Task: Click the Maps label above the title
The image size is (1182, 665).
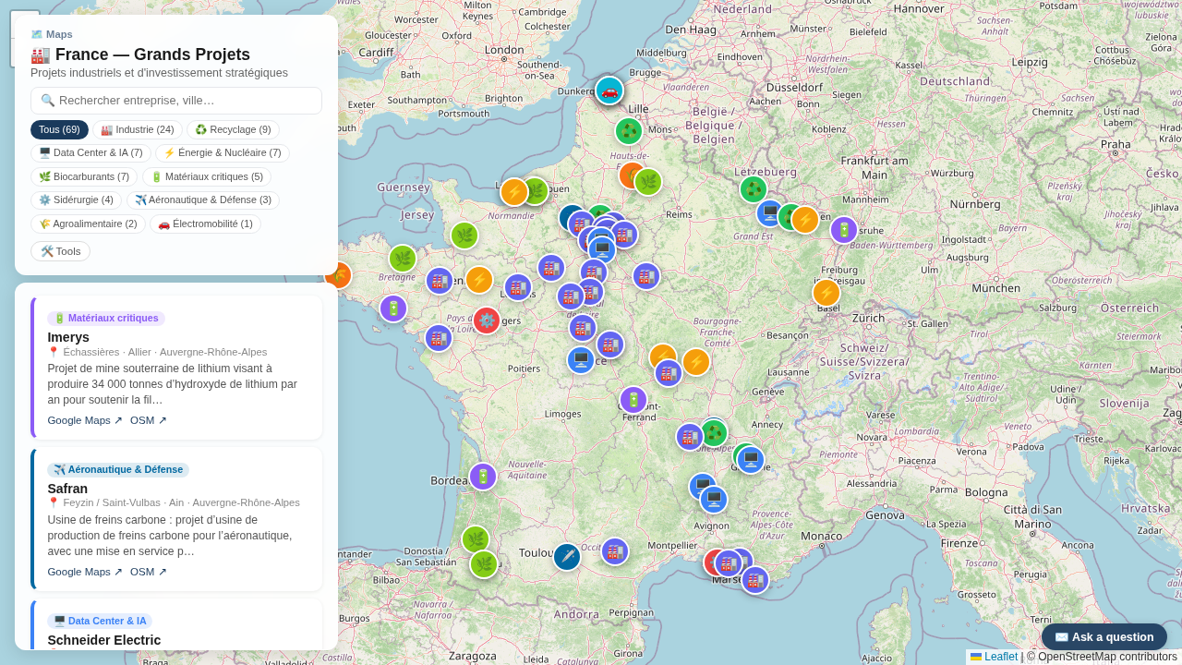Action: pos(52,34)
